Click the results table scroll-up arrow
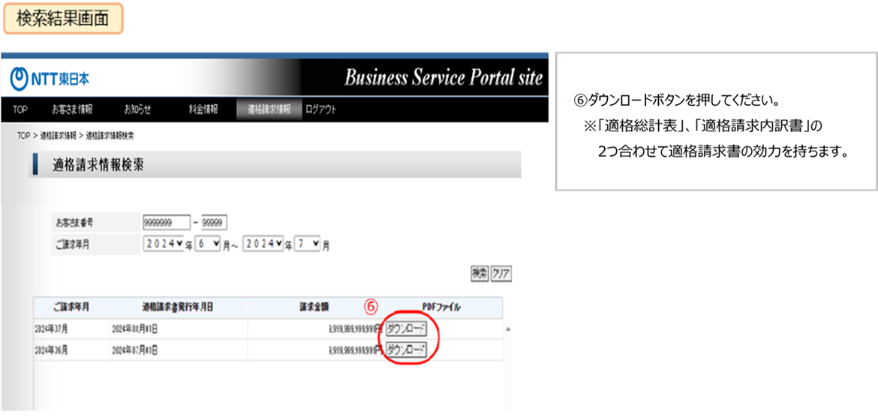The width and height of the screenshot is (878, 420). [510, 329]
